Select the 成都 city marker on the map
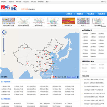Image resolution: width=107 pixels, height=107 pixels. (x=37, y=63)
